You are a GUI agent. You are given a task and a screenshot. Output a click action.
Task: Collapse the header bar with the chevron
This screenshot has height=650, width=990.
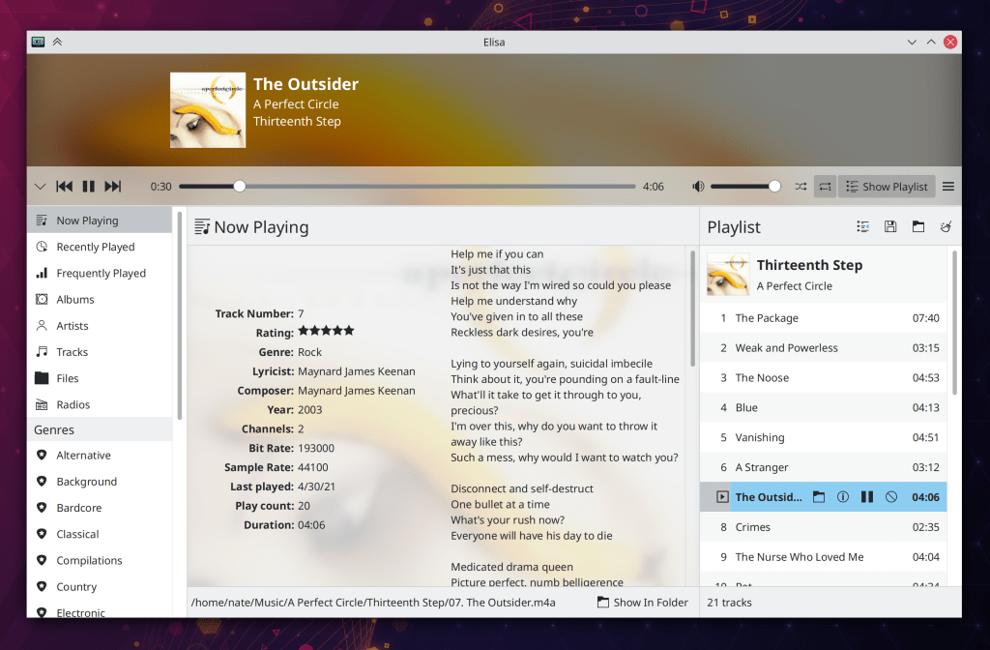(x=40, y=187)
